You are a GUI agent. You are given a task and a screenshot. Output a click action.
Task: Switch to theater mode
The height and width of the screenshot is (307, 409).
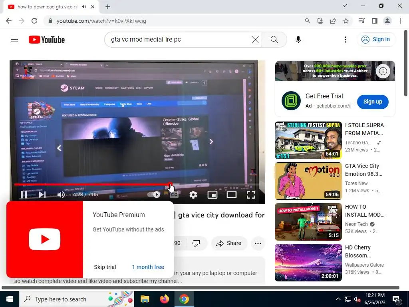click(x=232, y=195)
